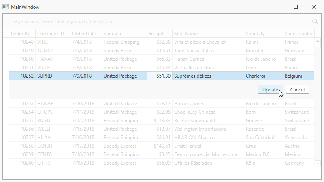Click the Chop-suey Chinese ship name cell
324x182 pixels.
208,112
